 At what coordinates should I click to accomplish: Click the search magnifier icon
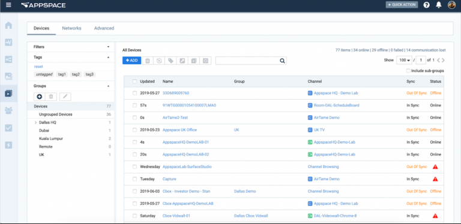point(282,61)
